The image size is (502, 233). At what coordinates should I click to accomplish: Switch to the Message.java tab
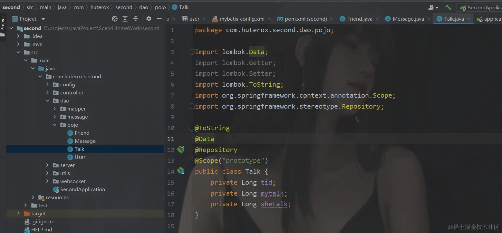(x=408, y=19)
